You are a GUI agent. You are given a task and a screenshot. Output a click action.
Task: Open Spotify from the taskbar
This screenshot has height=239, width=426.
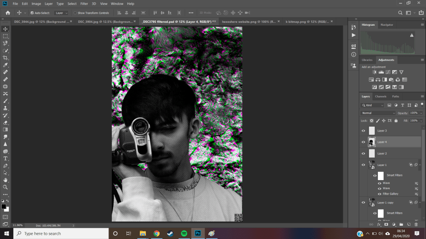[x=184, y=233]
